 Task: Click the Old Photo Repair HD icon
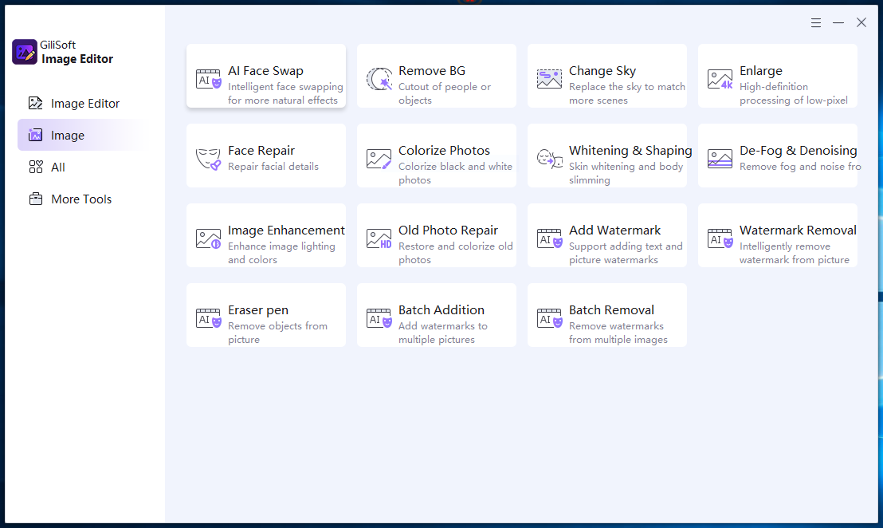pyautogui.click(x=379, y=238)
